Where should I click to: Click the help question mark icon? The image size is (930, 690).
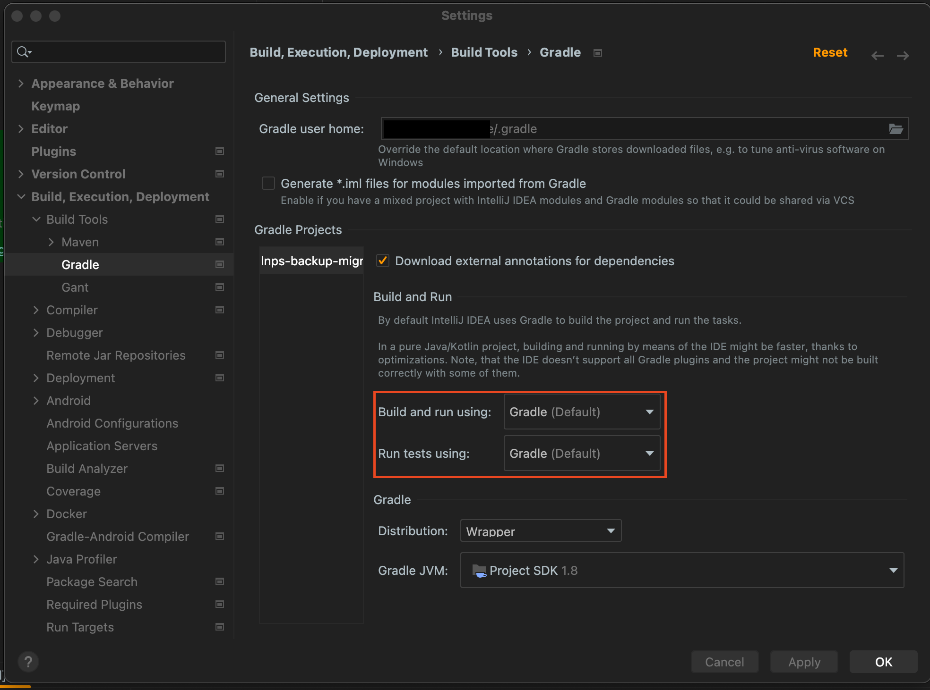click(x=28, y=662)
